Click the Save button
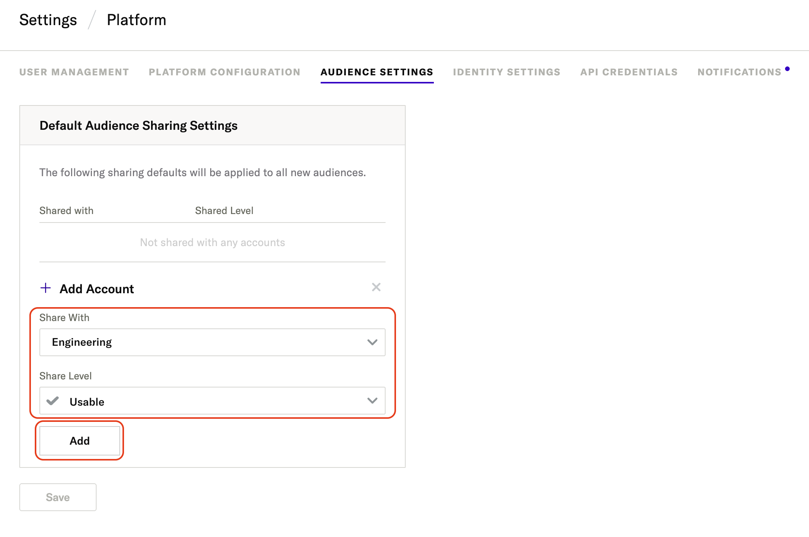Screen dimensions: 809x537 pyautogui.click(x=58, y=497)
